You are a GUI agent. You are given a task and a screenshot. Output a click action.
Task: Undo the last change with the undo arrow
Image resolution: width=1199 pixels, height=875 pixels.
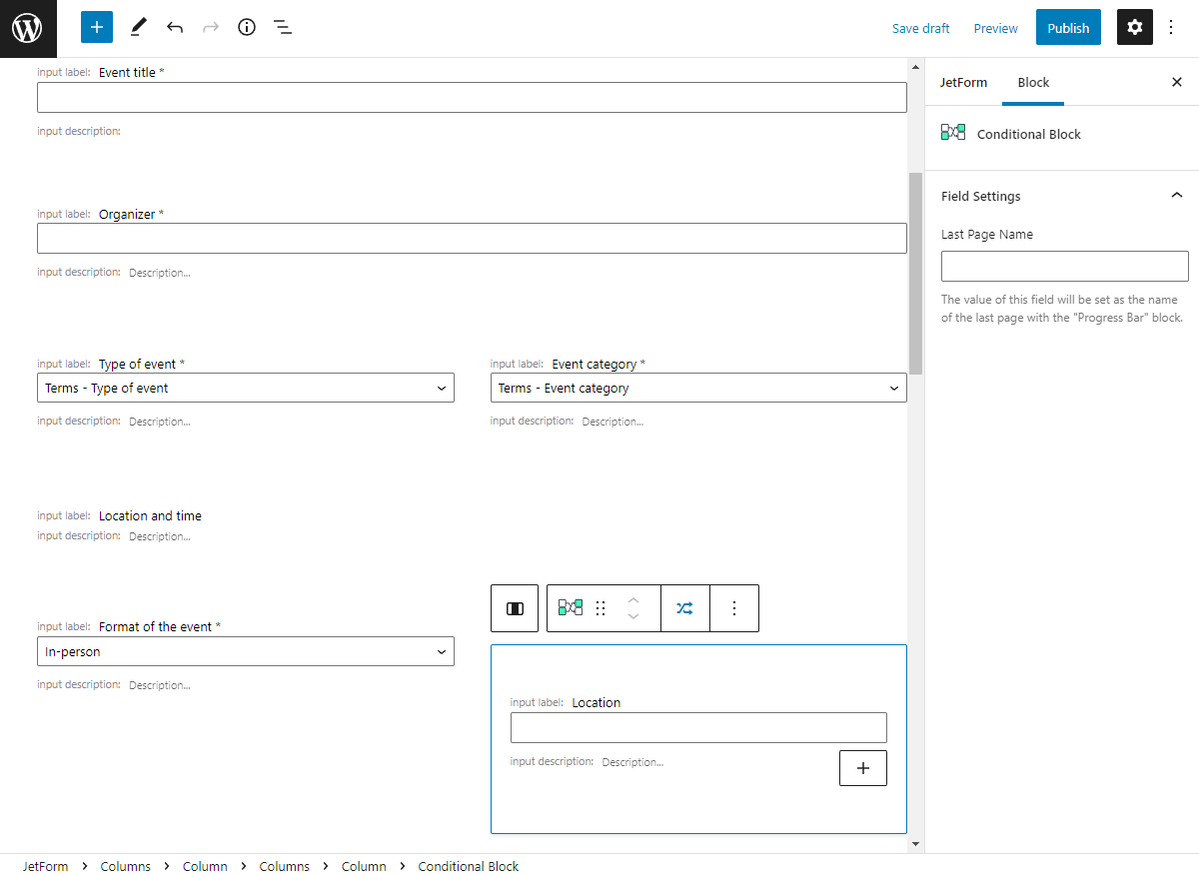(x=175, y=27)
